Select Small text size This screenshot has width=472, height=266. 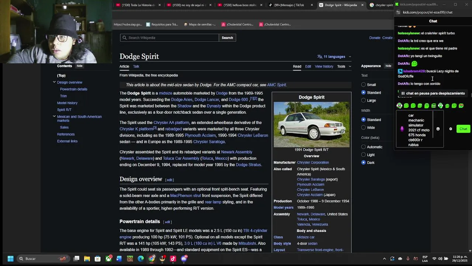pyautogui.click(x=364, y=85)
